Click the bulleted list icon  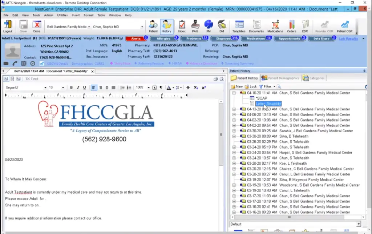click(x=129, y=88)
